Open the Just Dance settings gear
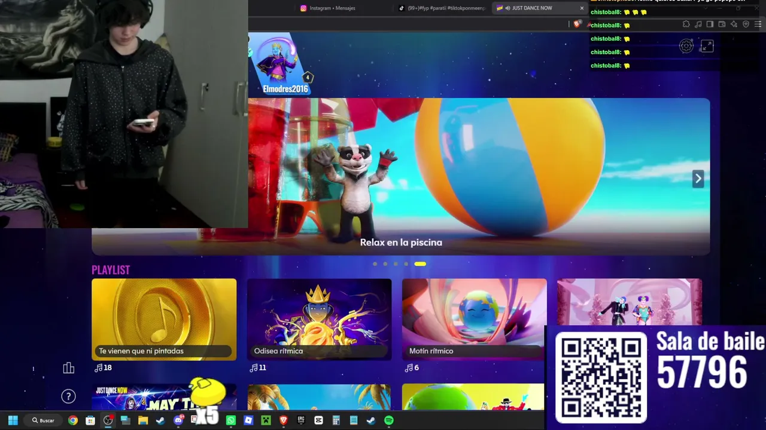Viewport: 766px width, 430px height. (686, 47)
